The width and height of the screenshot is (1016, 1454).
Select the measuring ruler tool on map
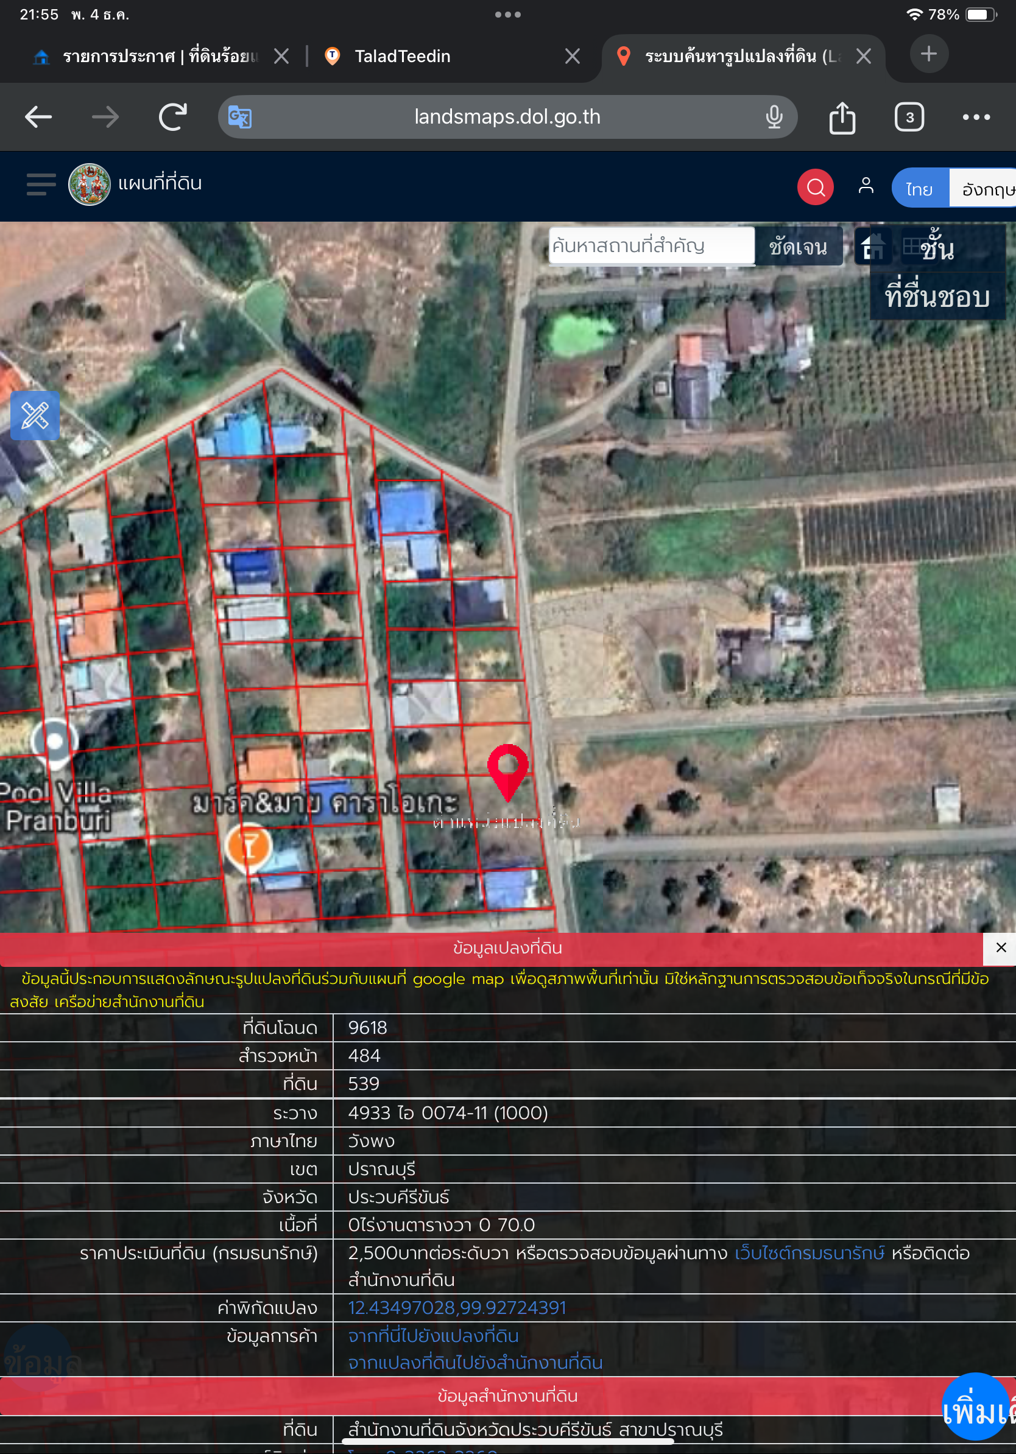(x=35, y=415)
